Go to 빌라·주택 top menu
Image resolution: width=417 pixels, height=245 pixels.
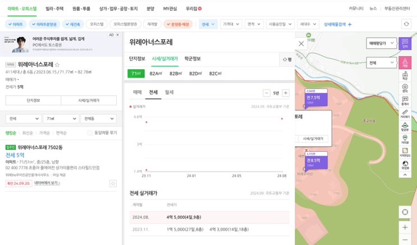54,8
